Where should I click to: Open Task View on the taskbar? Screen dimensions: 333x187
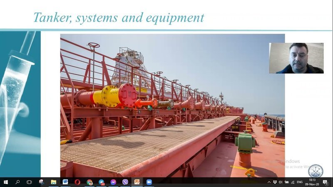click(29, 182)
